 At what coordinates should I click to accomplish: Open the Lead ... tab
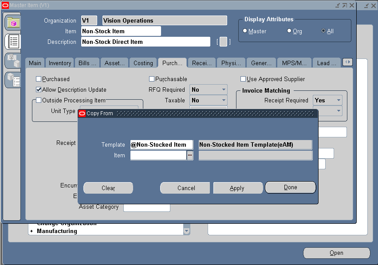click(327, 63)
